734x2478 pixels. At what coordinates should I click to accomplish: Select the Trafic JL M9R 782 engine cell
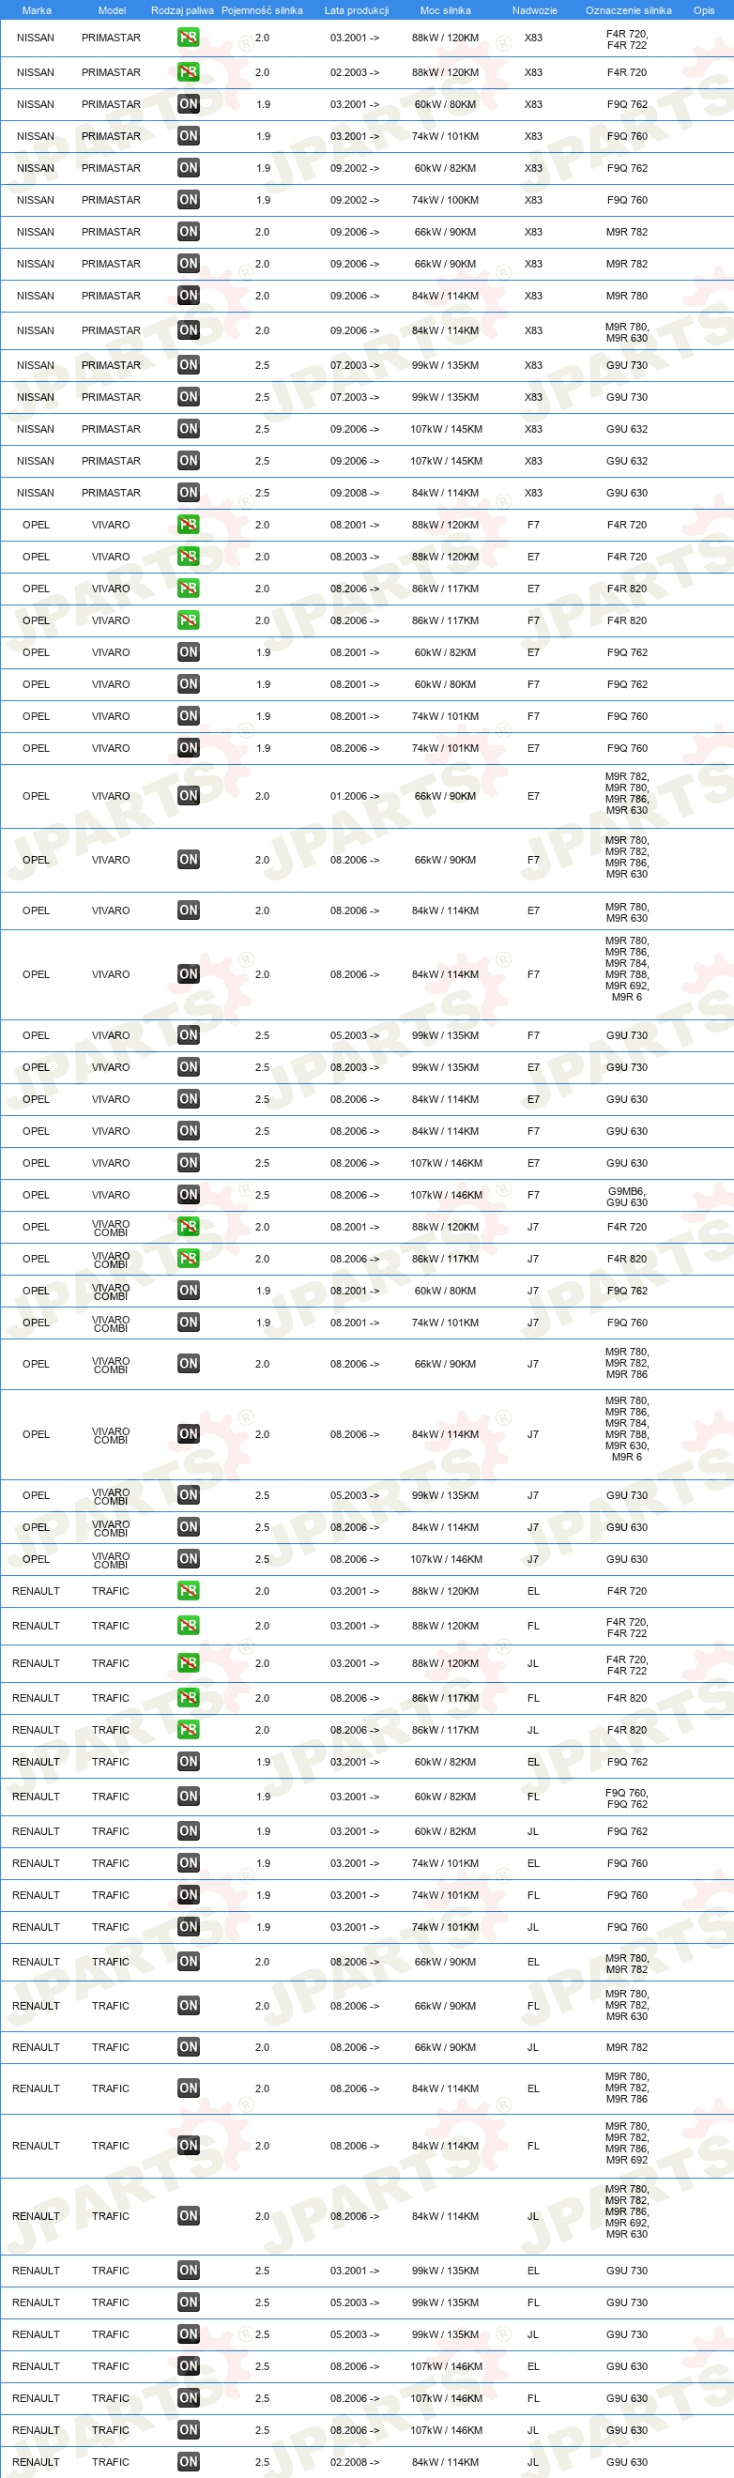[627, 2047]
